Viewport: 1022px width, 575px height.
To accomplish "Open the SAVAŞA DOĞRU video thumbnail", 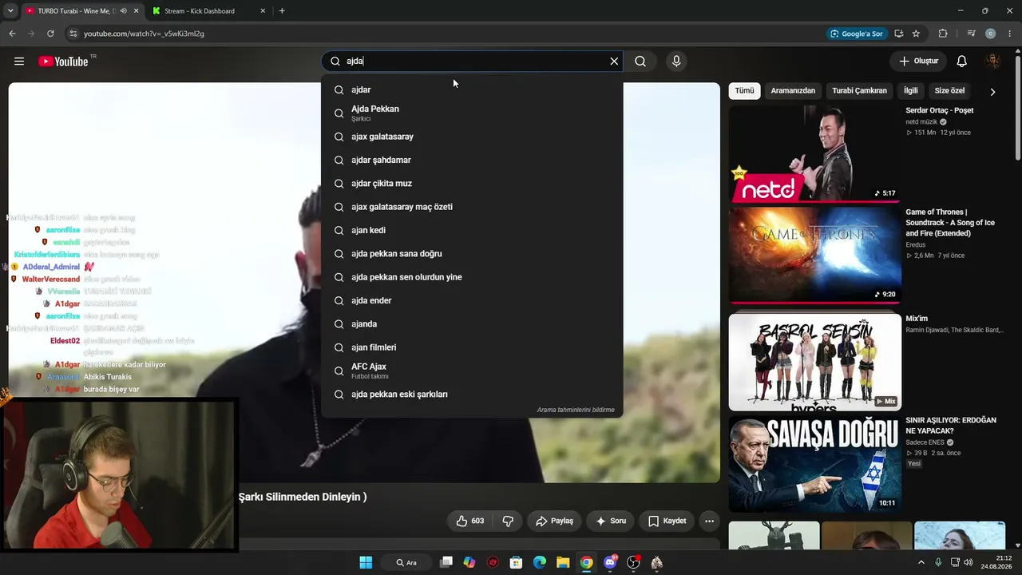I will (x=814, y=464).
